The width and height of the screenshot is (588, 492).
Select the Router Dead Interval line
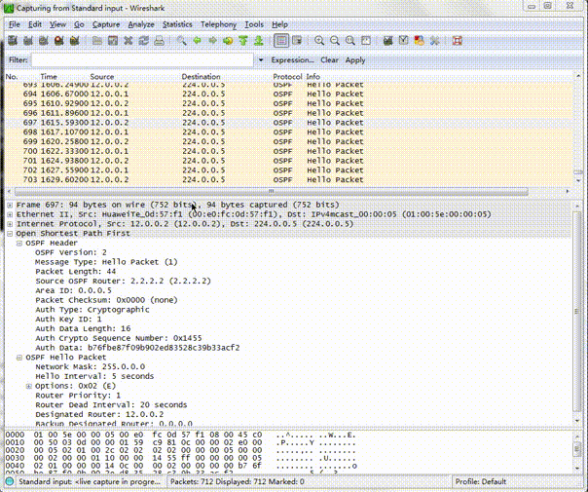pyautogui.click(x=111, y=405)
